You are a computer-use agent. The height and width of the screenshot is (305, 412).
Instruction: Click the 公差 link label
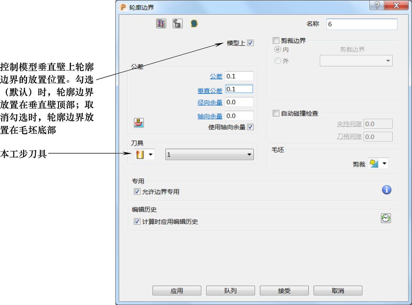(x=216, y=77)
